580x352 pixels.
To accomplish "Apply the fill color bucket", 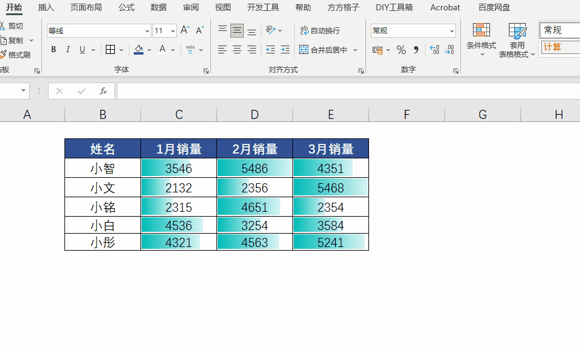I will coord(139,50).
